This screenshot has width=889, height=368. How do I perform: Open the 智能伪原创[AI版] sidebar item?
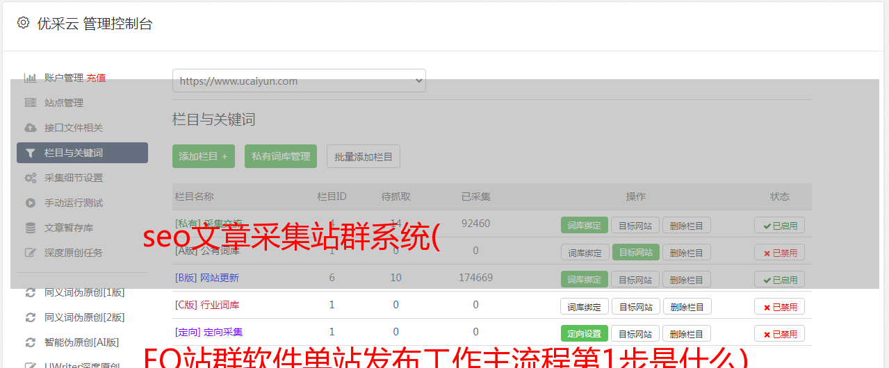point(82,342)
